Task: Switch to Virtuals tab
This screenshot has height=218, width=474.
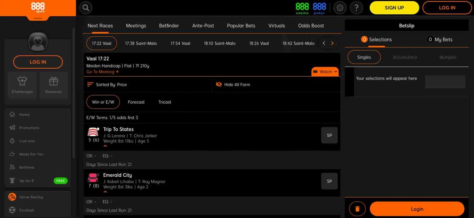Action: click(276, 26)
